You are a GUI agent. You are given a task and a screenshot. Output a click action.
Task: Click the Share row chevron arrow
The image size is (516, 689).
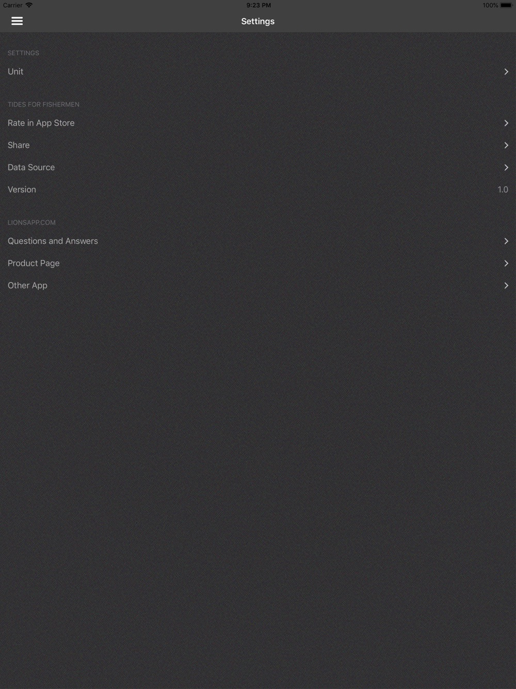pyautogui.click(x=506, y=145)
